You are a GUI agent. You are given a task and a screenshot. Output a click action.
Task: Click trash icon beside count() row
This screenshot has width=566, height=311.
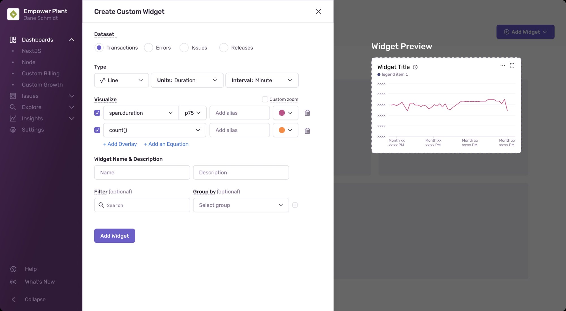tap(307, 131)
